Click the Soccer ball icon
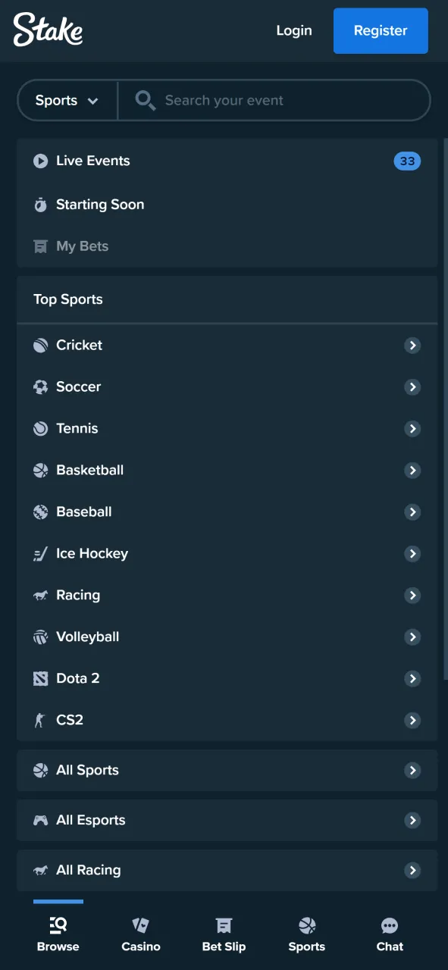The width and height of the screenshot is (448, 970). coord(41,386)
